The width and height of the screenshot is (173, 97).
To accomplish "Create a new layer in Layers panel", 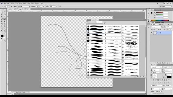I will pos(167,63).
